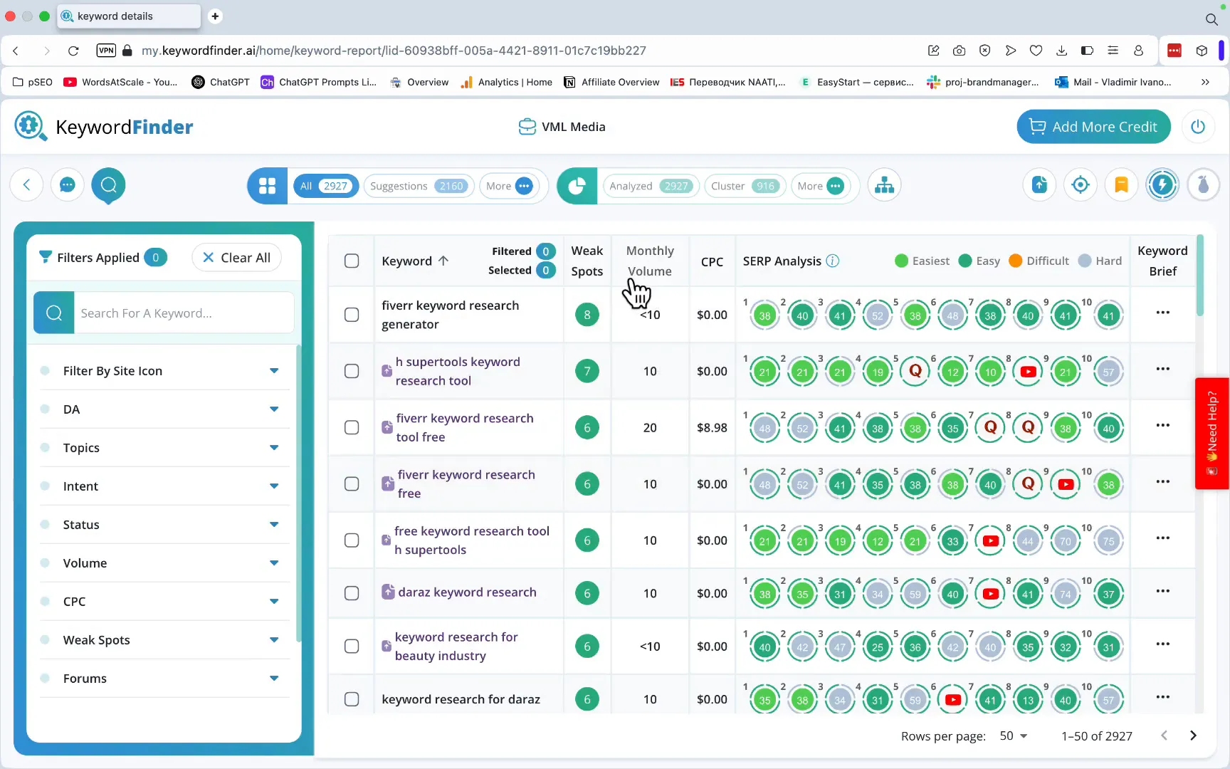Viewport: 1230px width, 769px height.
Task: Sort by Monthly Volume column header
Action: (x=650, y=261)
